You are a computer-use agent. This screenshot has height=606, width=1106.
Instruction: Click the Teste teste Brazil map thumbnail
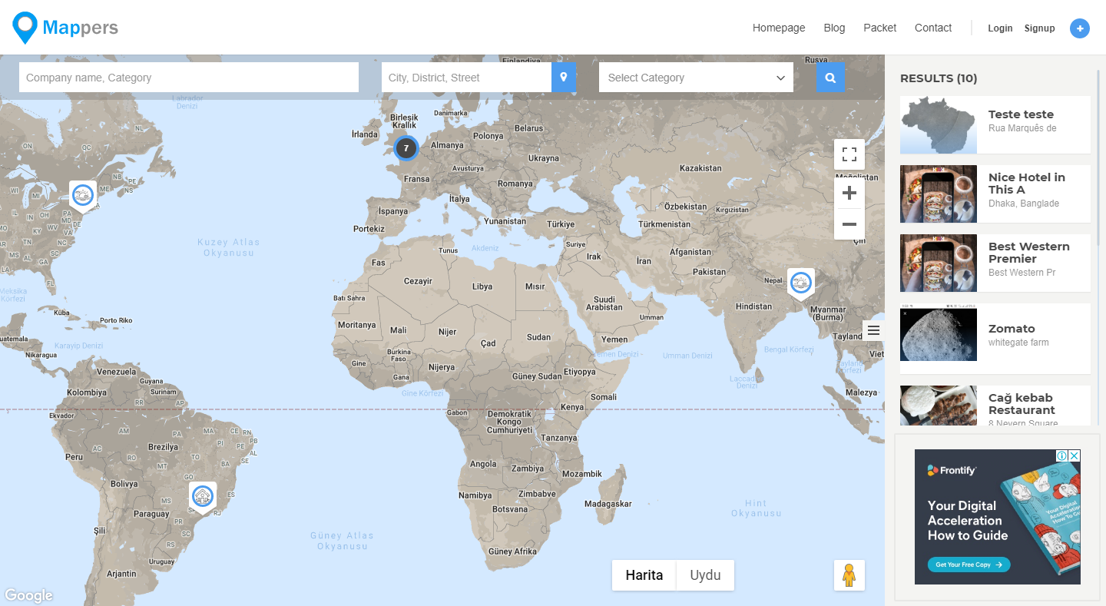tap(939, 125)
